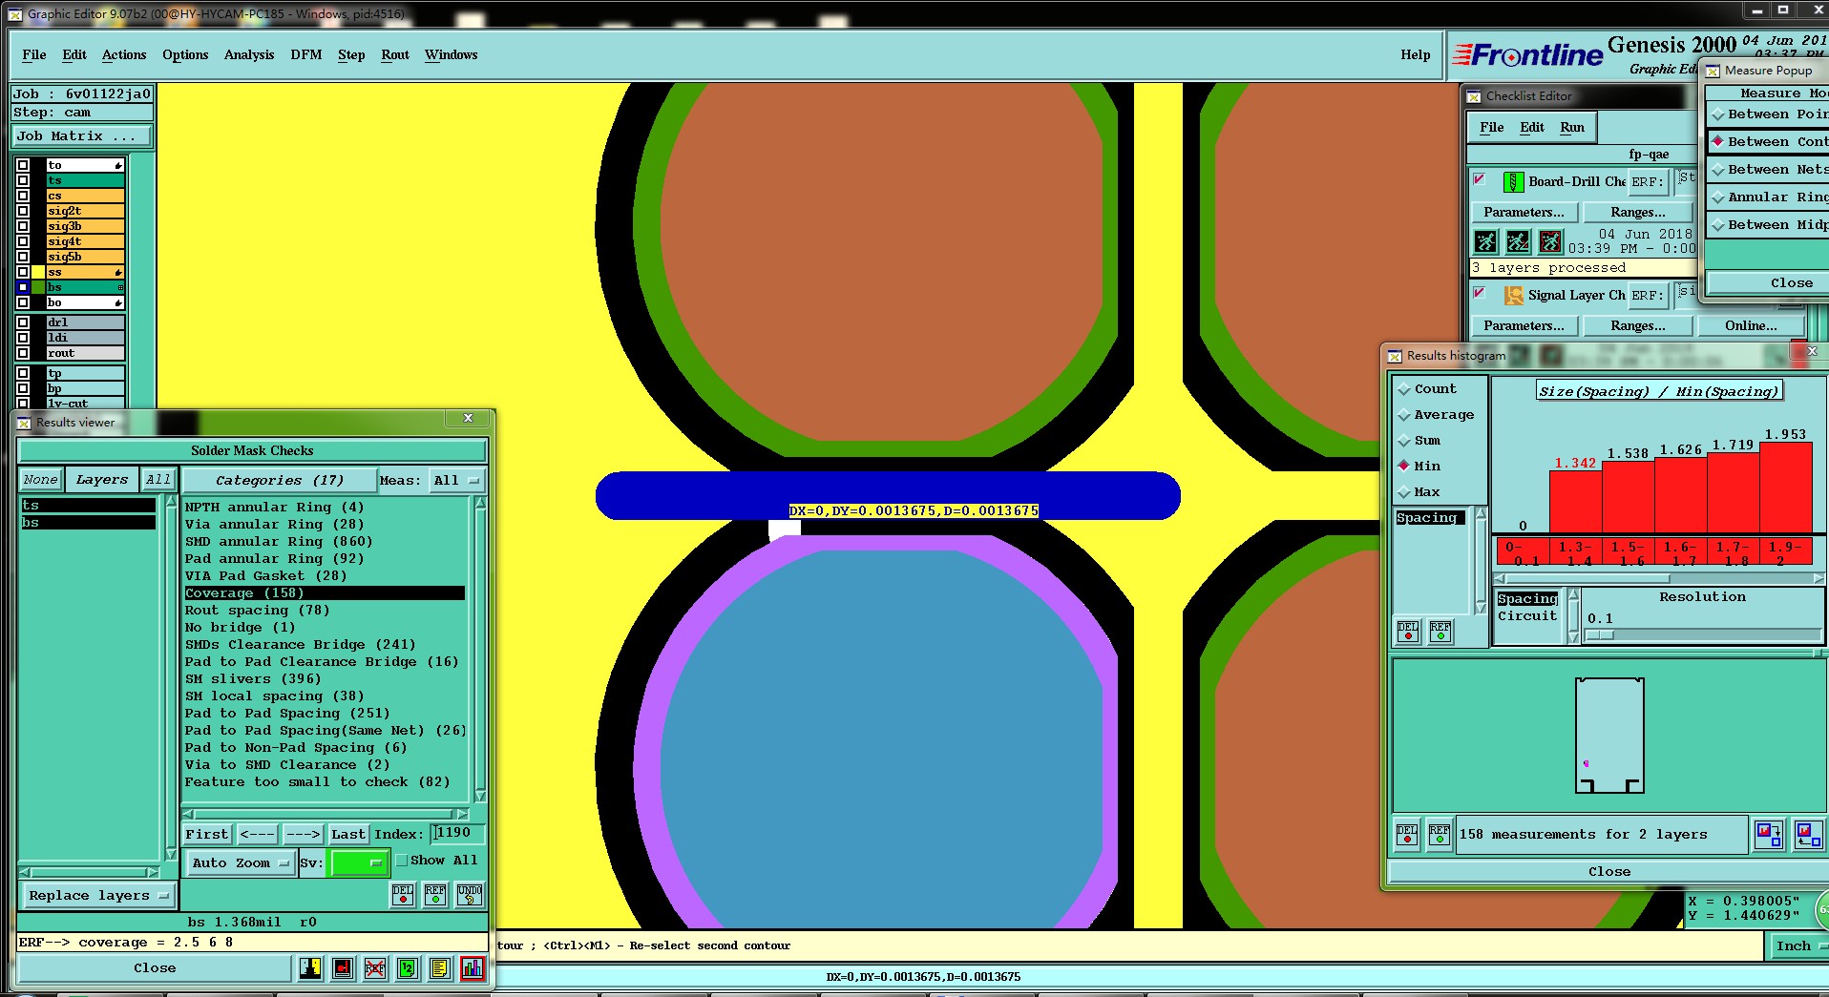The width and height of the screenshot is (1829, 997).
Task: Click the DEL icon under Spacing list in histogram
Action: [1408, 631]
